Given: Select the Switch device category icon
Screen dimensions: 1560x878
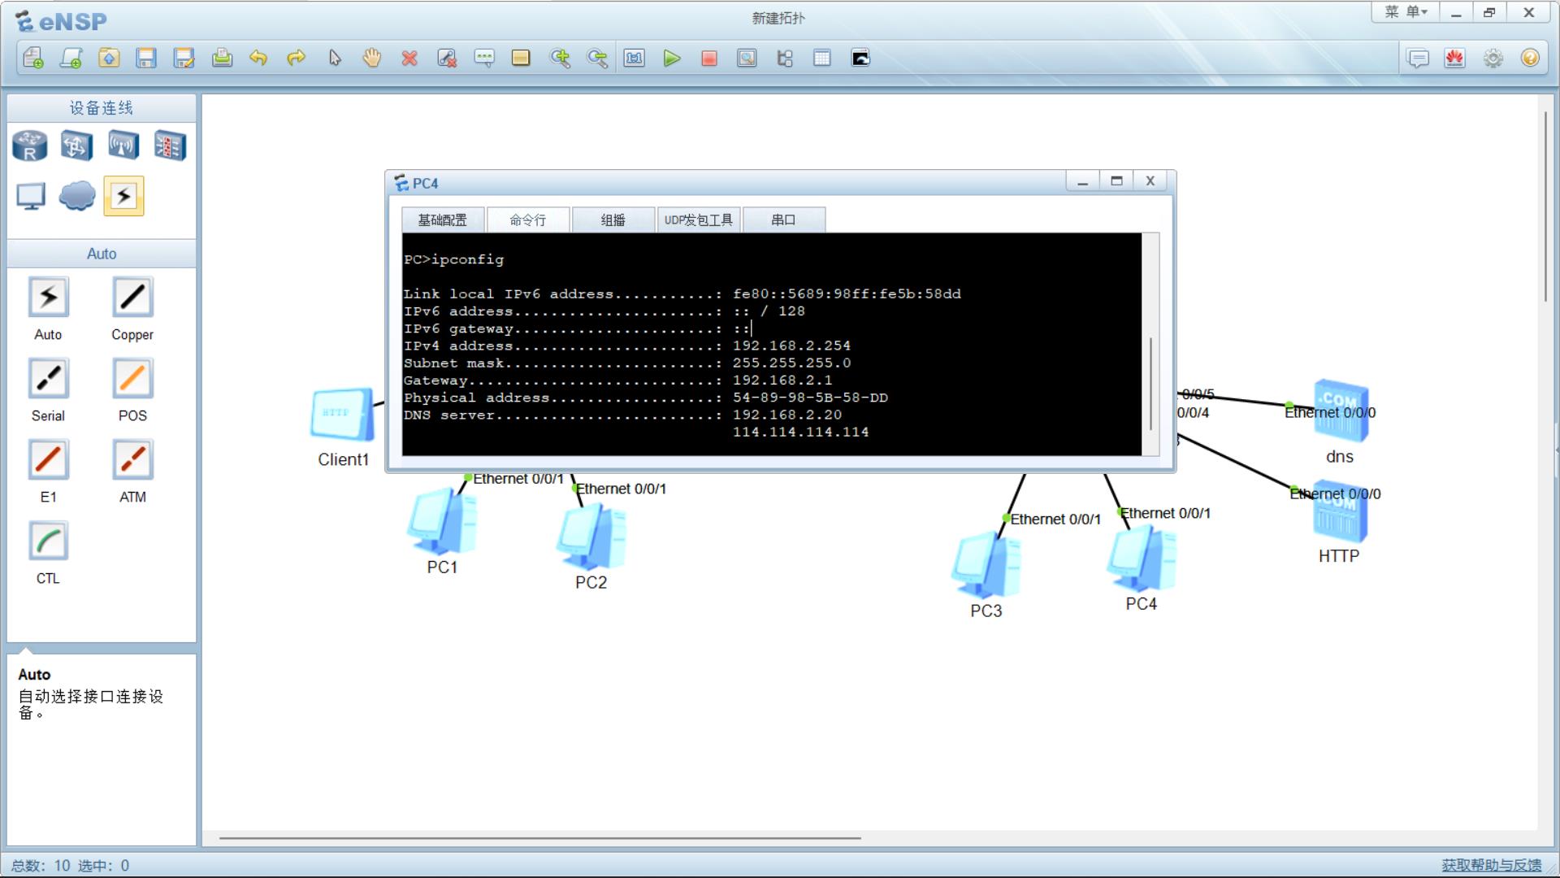Looking at the screenshot, I should (76, 146).
